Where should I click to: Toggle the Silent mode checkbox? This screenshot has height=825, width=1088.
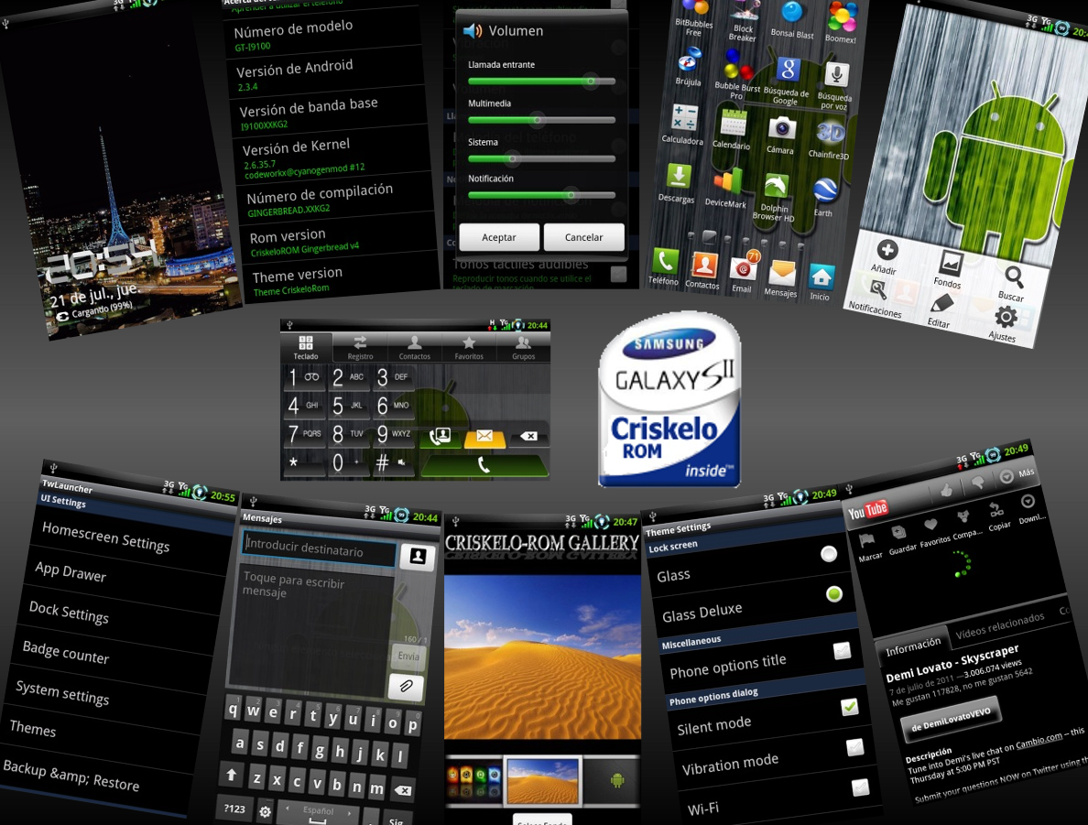click(849, 706)
